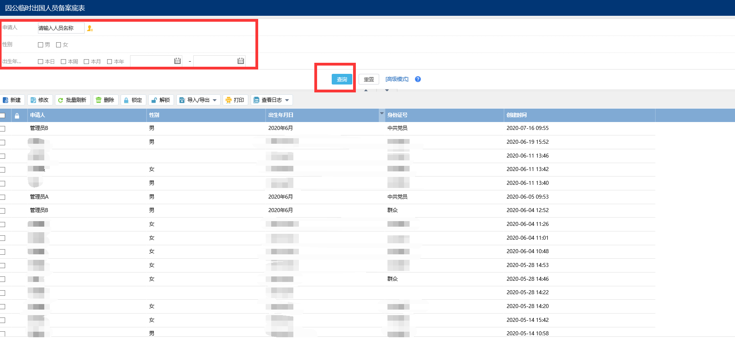Click the 修改 (Edit) toolbar button
Viewport: 735px width, 340px height.
(40, 100)
